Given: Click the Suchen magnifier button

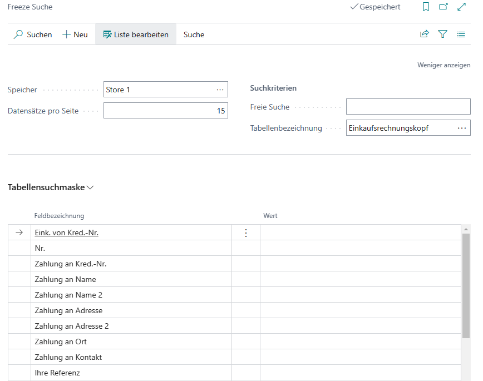Looking at the screenshot, I should click(33, 34).
